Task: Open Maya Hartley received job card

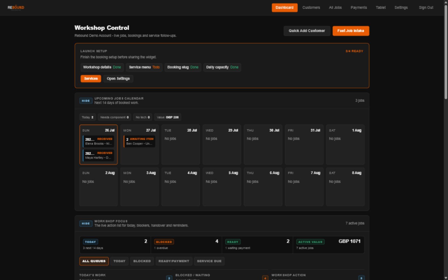Action: point(98,155)
